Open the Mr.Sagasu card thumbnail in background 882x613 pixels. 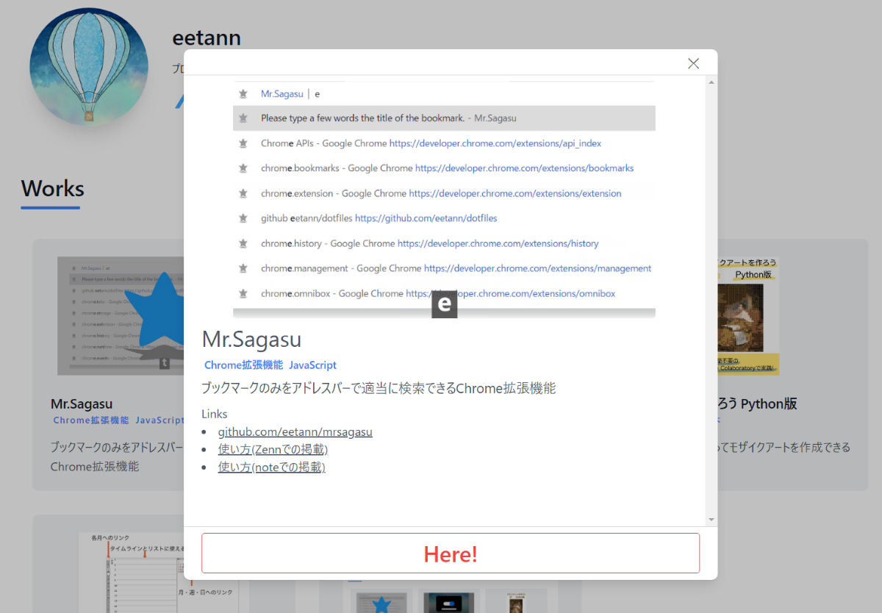[121, 316]
